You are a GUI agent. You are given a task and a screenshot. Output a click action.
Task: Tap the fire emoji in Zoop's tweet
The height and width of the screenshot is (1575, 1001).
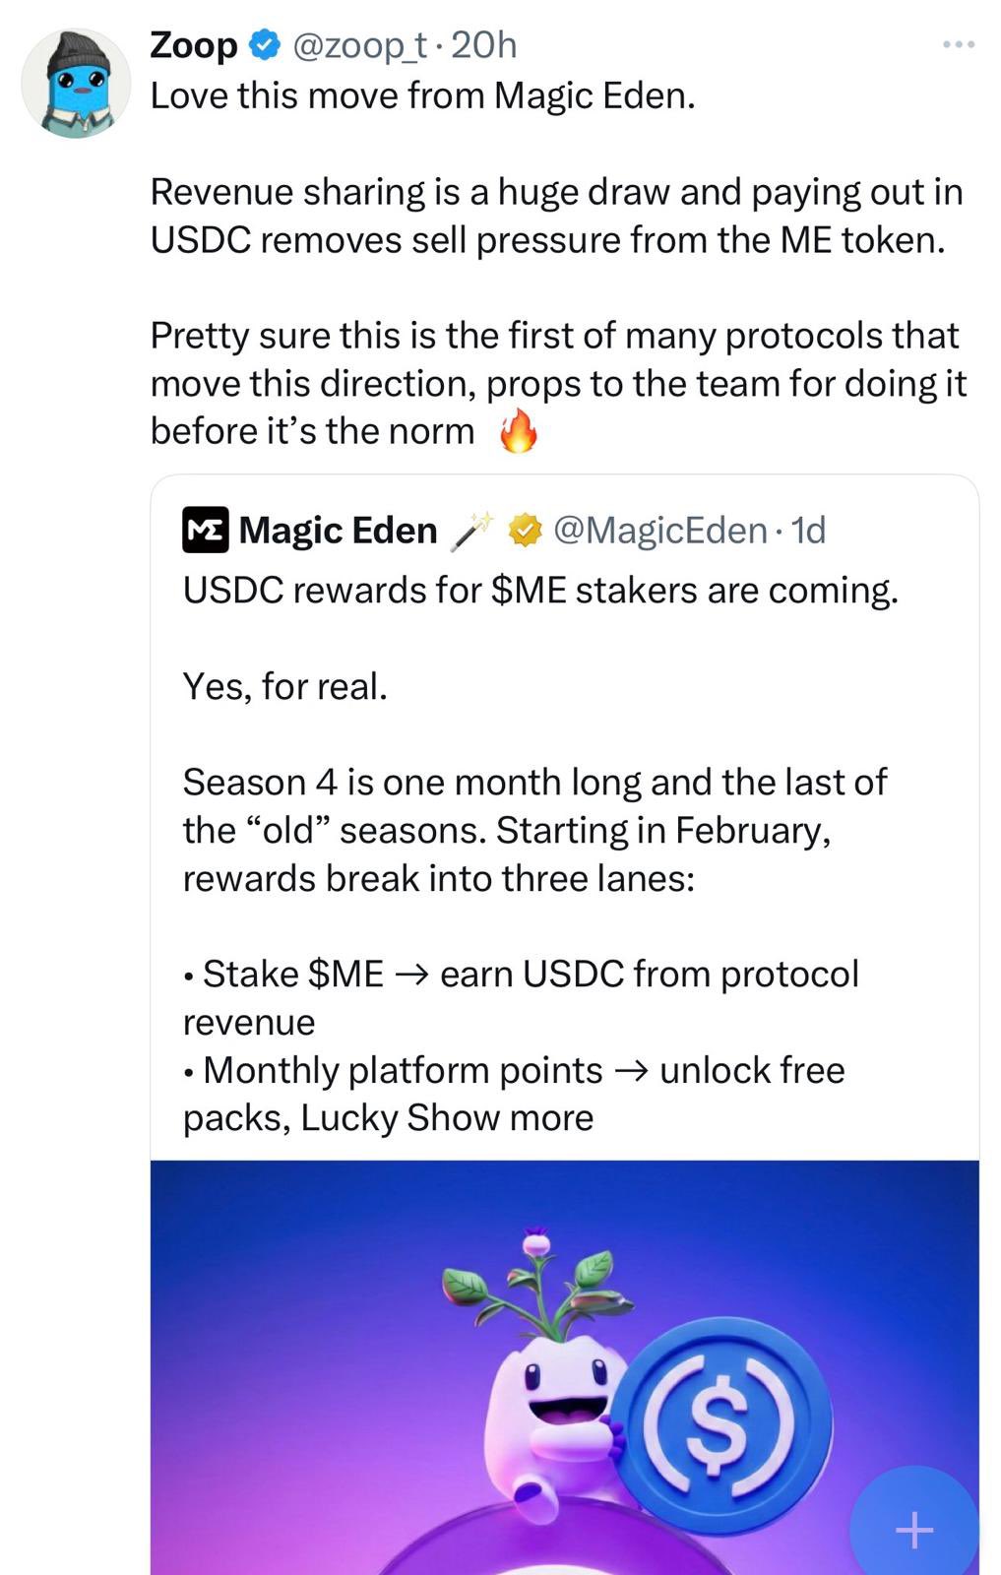click(518, 430)
